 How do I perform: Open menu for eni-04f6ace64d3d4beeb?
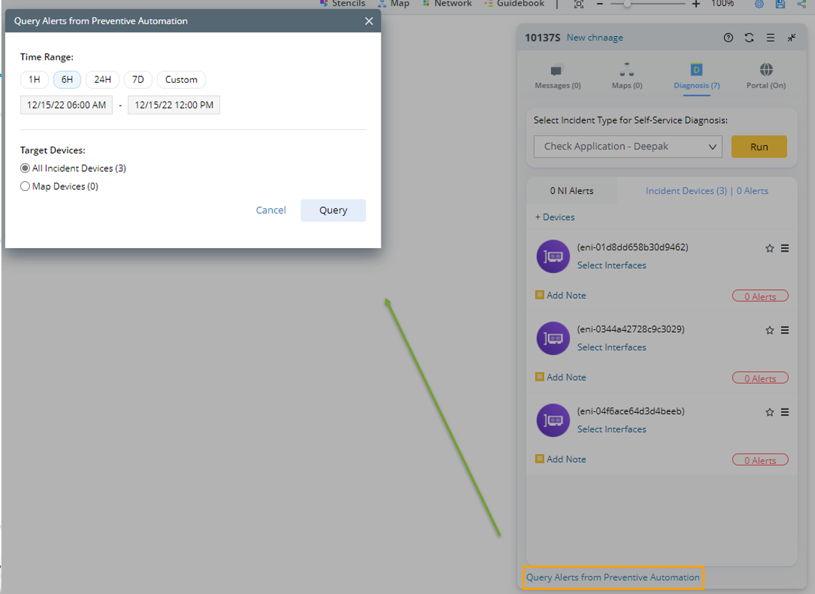pos(785,412)
